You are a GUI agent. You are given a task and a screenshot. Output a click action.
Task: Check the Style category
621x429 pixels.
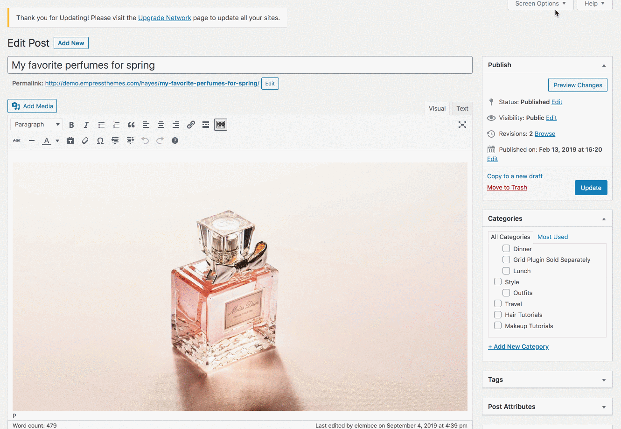498,282
